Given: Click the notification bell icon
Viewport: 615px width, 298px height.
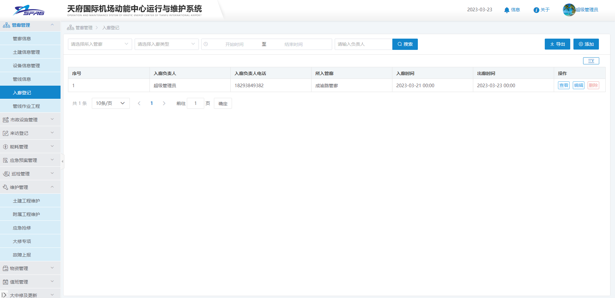Looking at the screenshot, I should (506, 10).
